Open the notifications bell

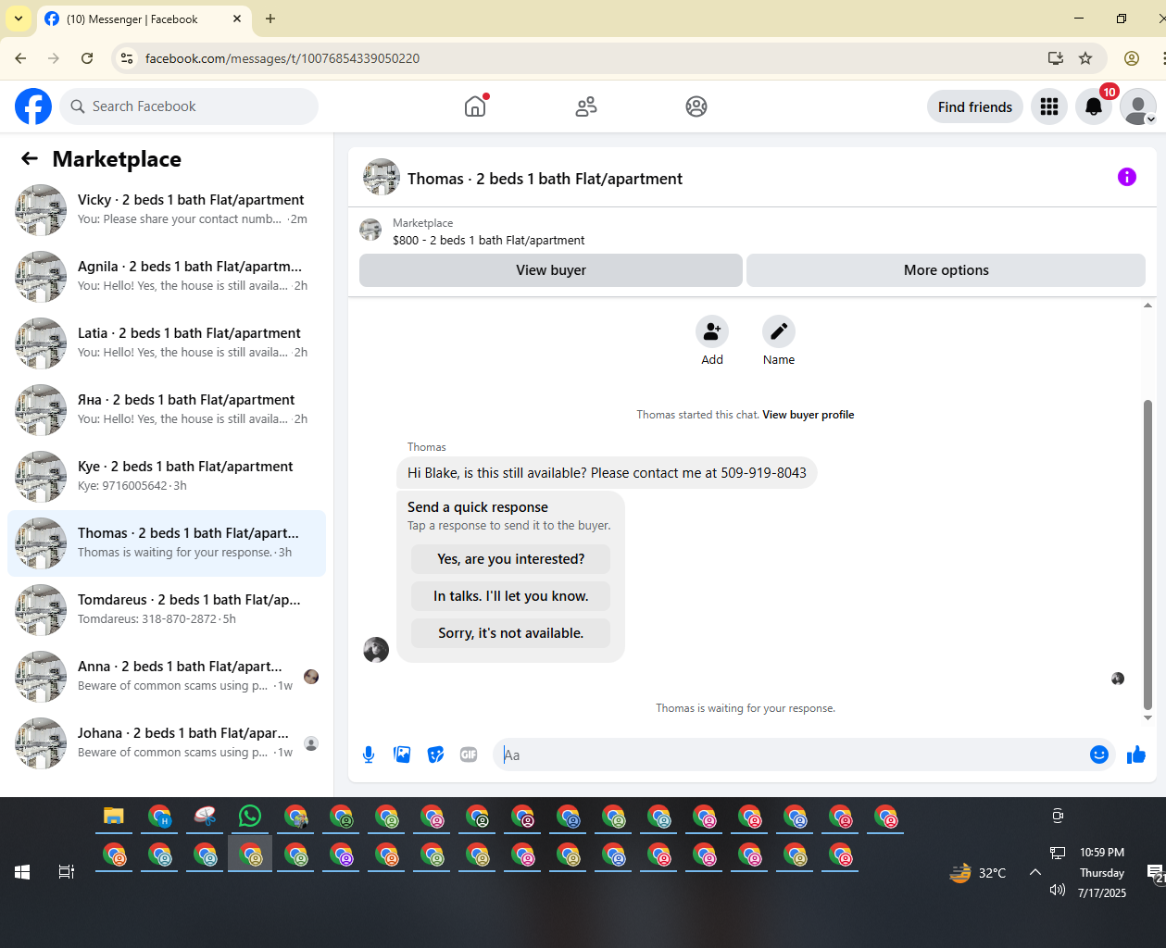1094,106
